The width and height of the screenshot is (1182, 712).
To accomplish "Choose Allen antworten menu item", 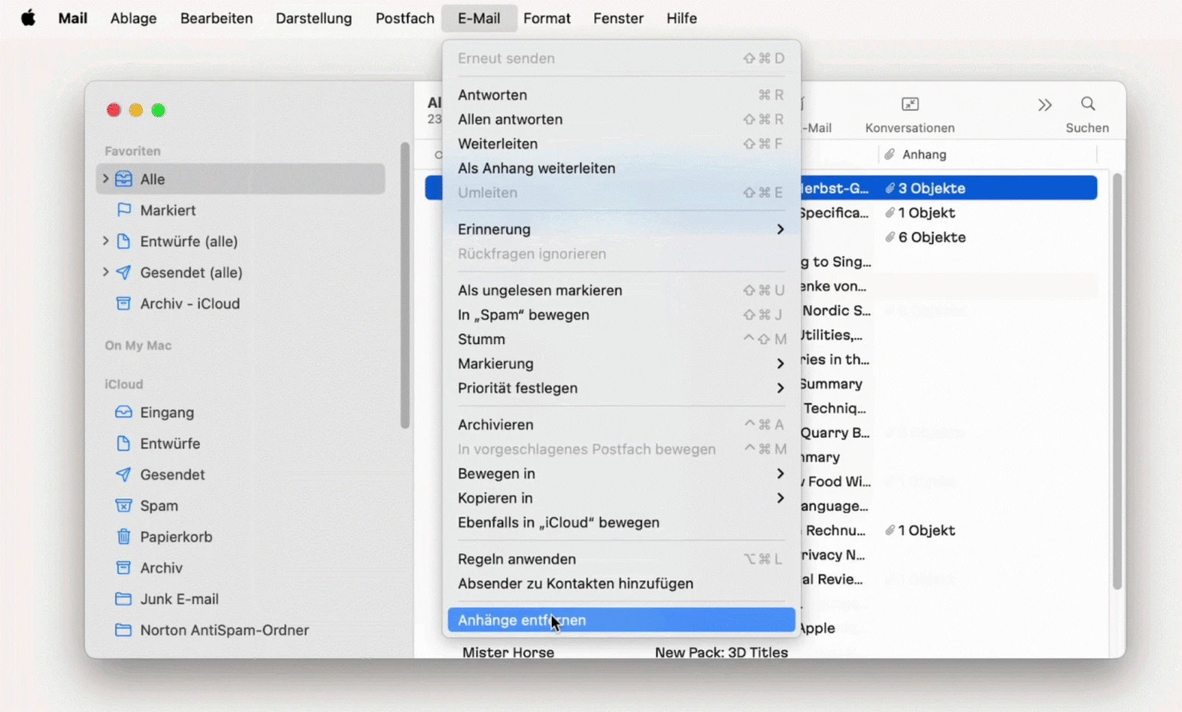I will [x=621, y=119].
